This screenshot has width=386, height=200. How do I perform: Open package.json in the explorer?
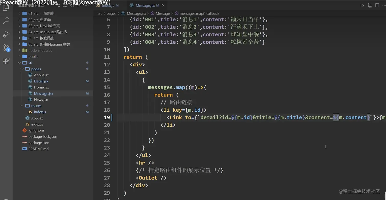point(39,143)
